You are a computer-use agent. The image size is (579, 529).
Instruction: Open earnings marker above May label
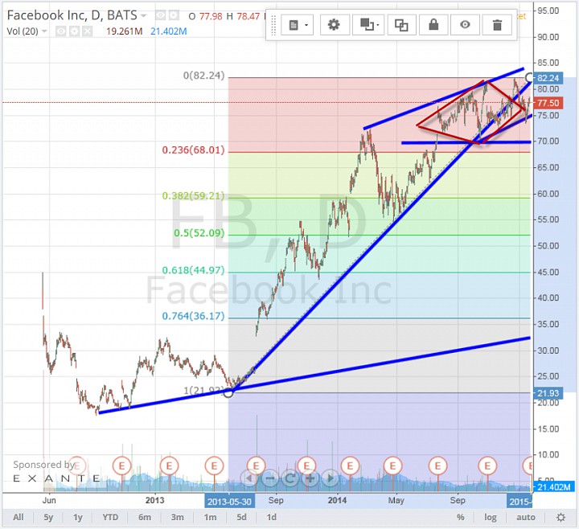click(393, 465)
